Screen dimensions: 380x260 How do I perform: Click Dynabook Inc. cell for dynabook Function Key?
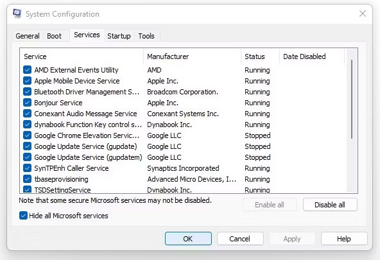169,125
